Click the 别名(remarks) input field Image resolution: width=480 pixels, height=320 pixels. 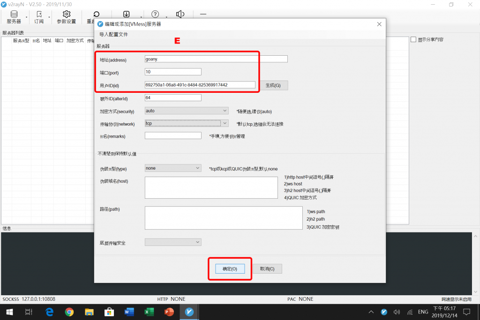(173, 135)
